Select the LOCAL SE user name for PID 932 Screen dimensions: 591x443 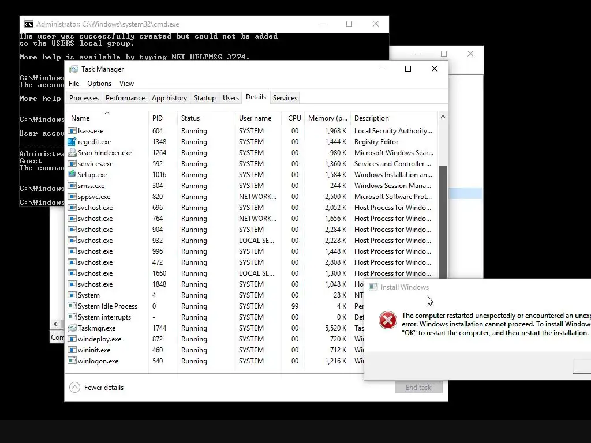tap(256, 241)
